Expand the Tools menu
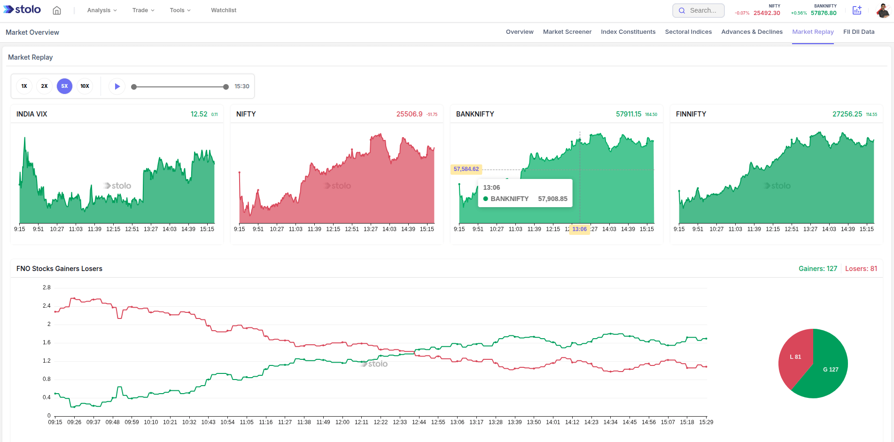This screenshot has height=442, width=894. [x=179, y=10]
